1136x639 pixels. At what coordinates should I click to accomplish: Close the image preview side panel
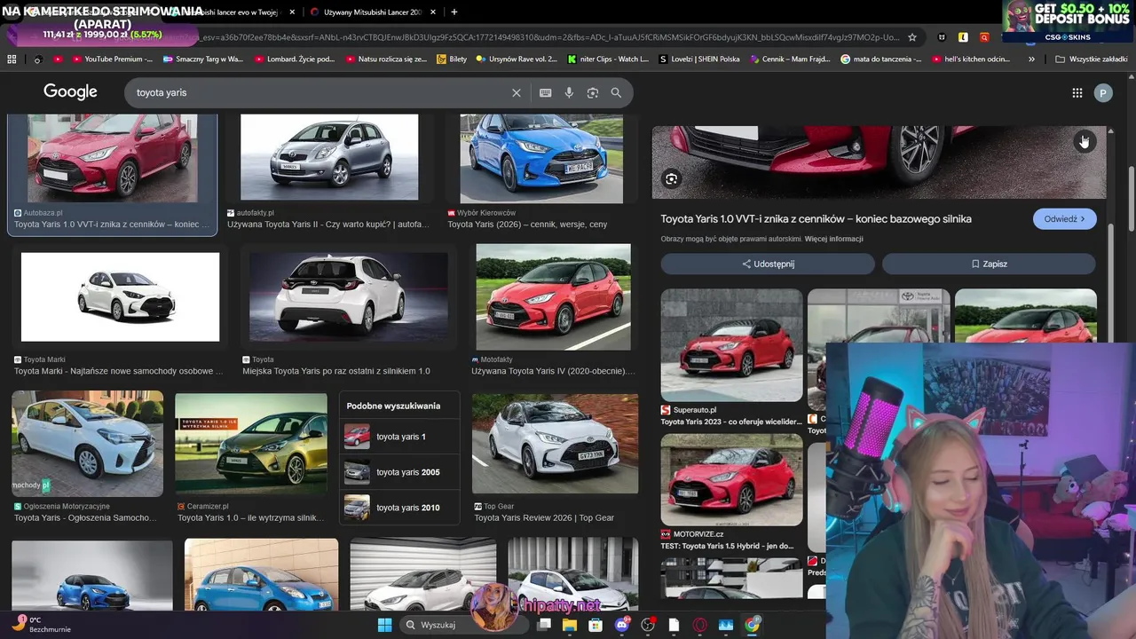tap(1085, 141)
